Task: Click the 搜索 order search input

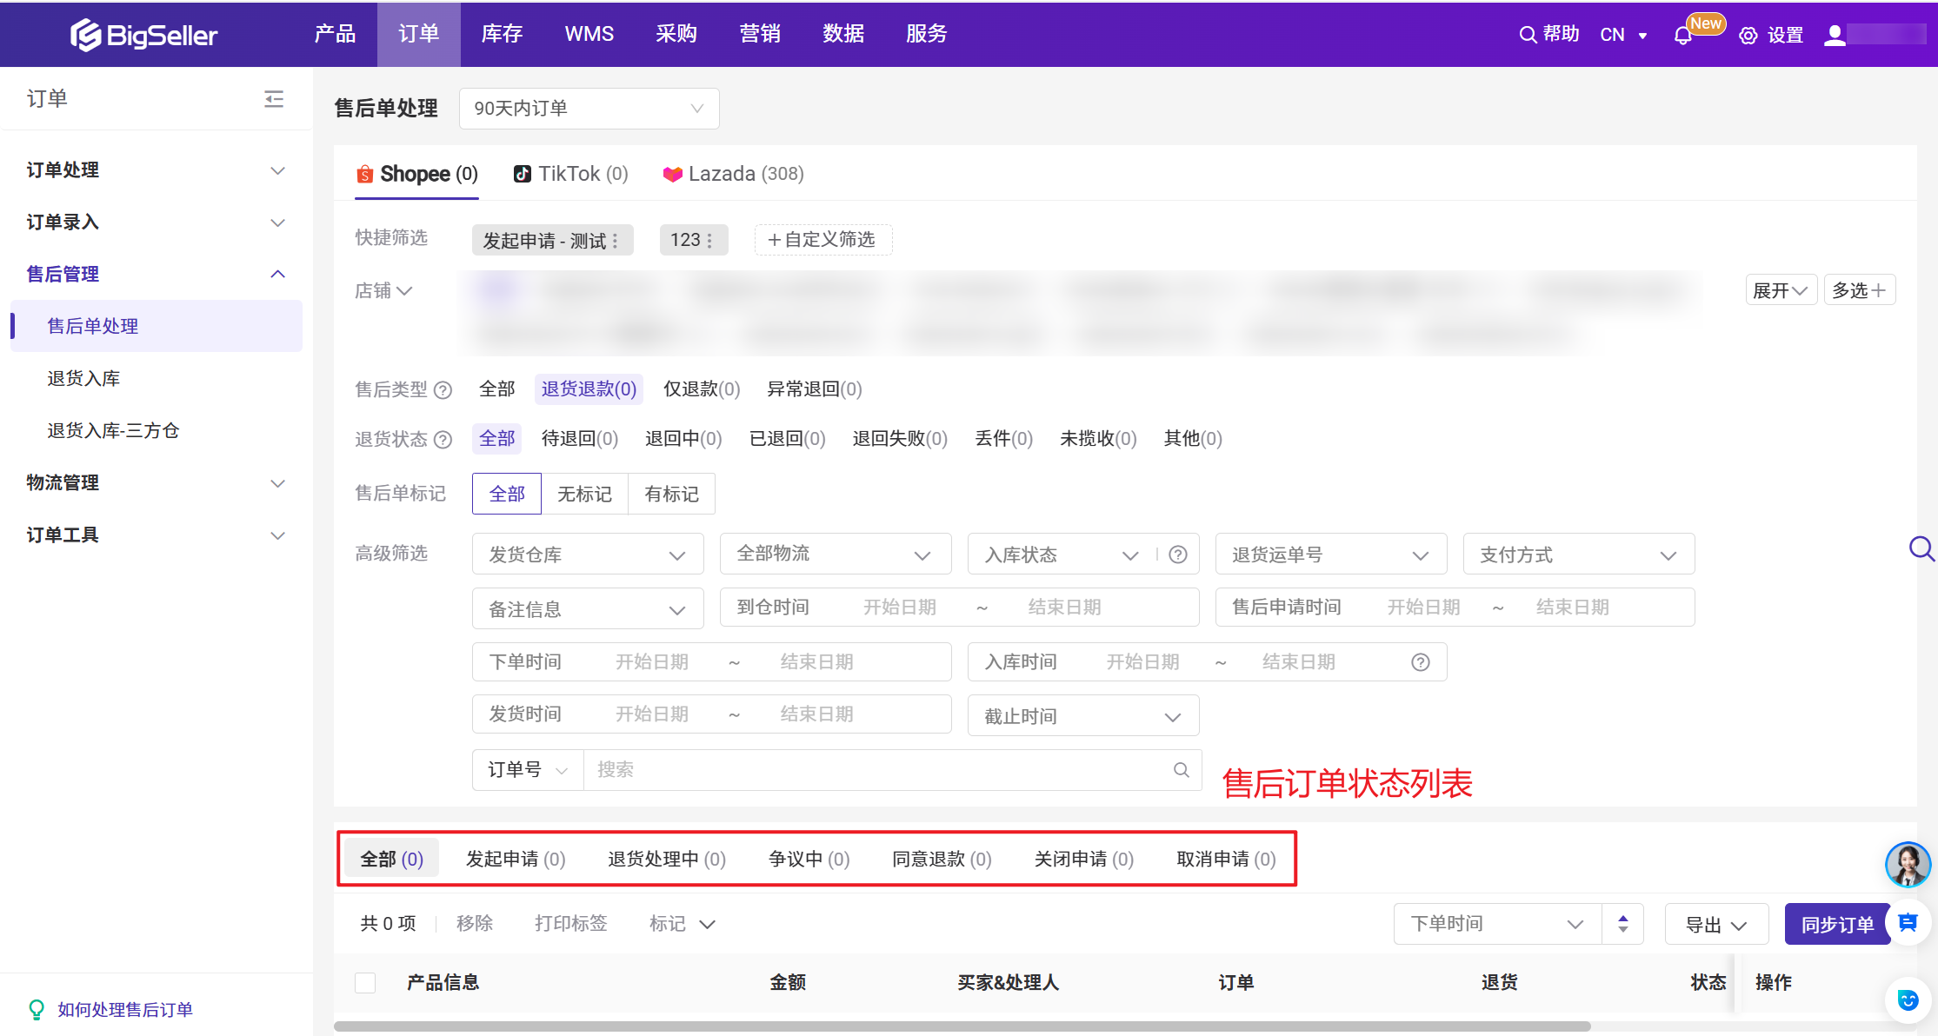Action: pyautogui.click(x=878, y=770)
